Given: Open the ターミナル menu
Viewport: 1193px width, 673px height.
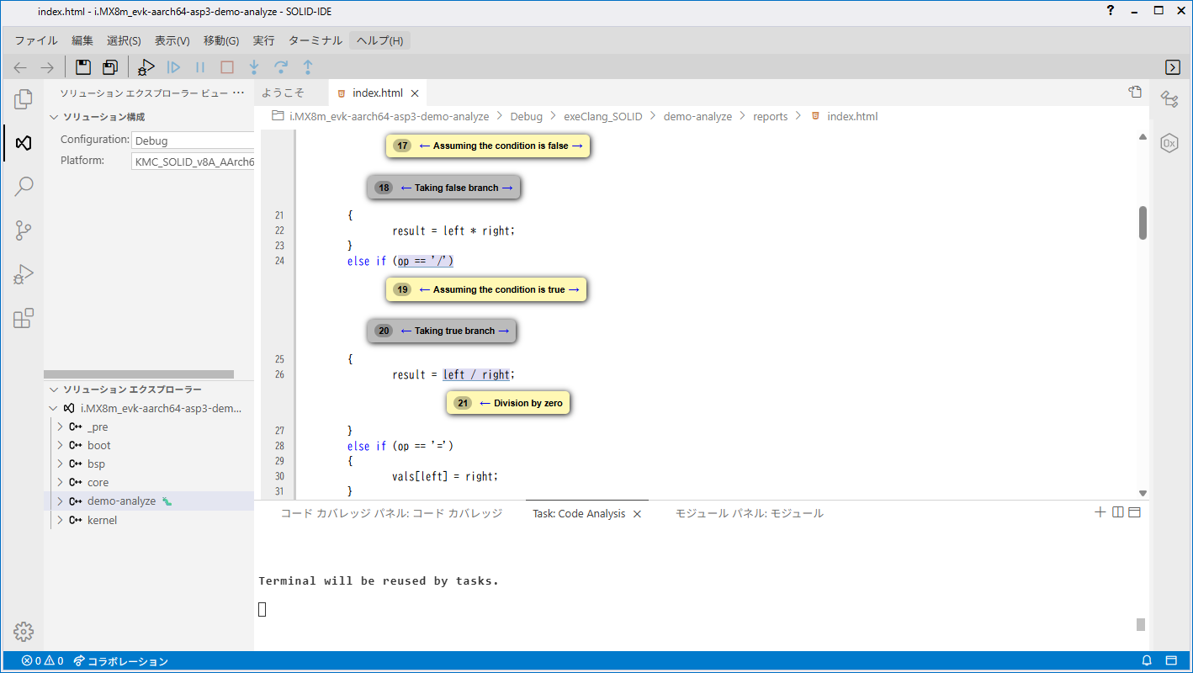Looking at the screenshot, I should (x=315, y=40).
